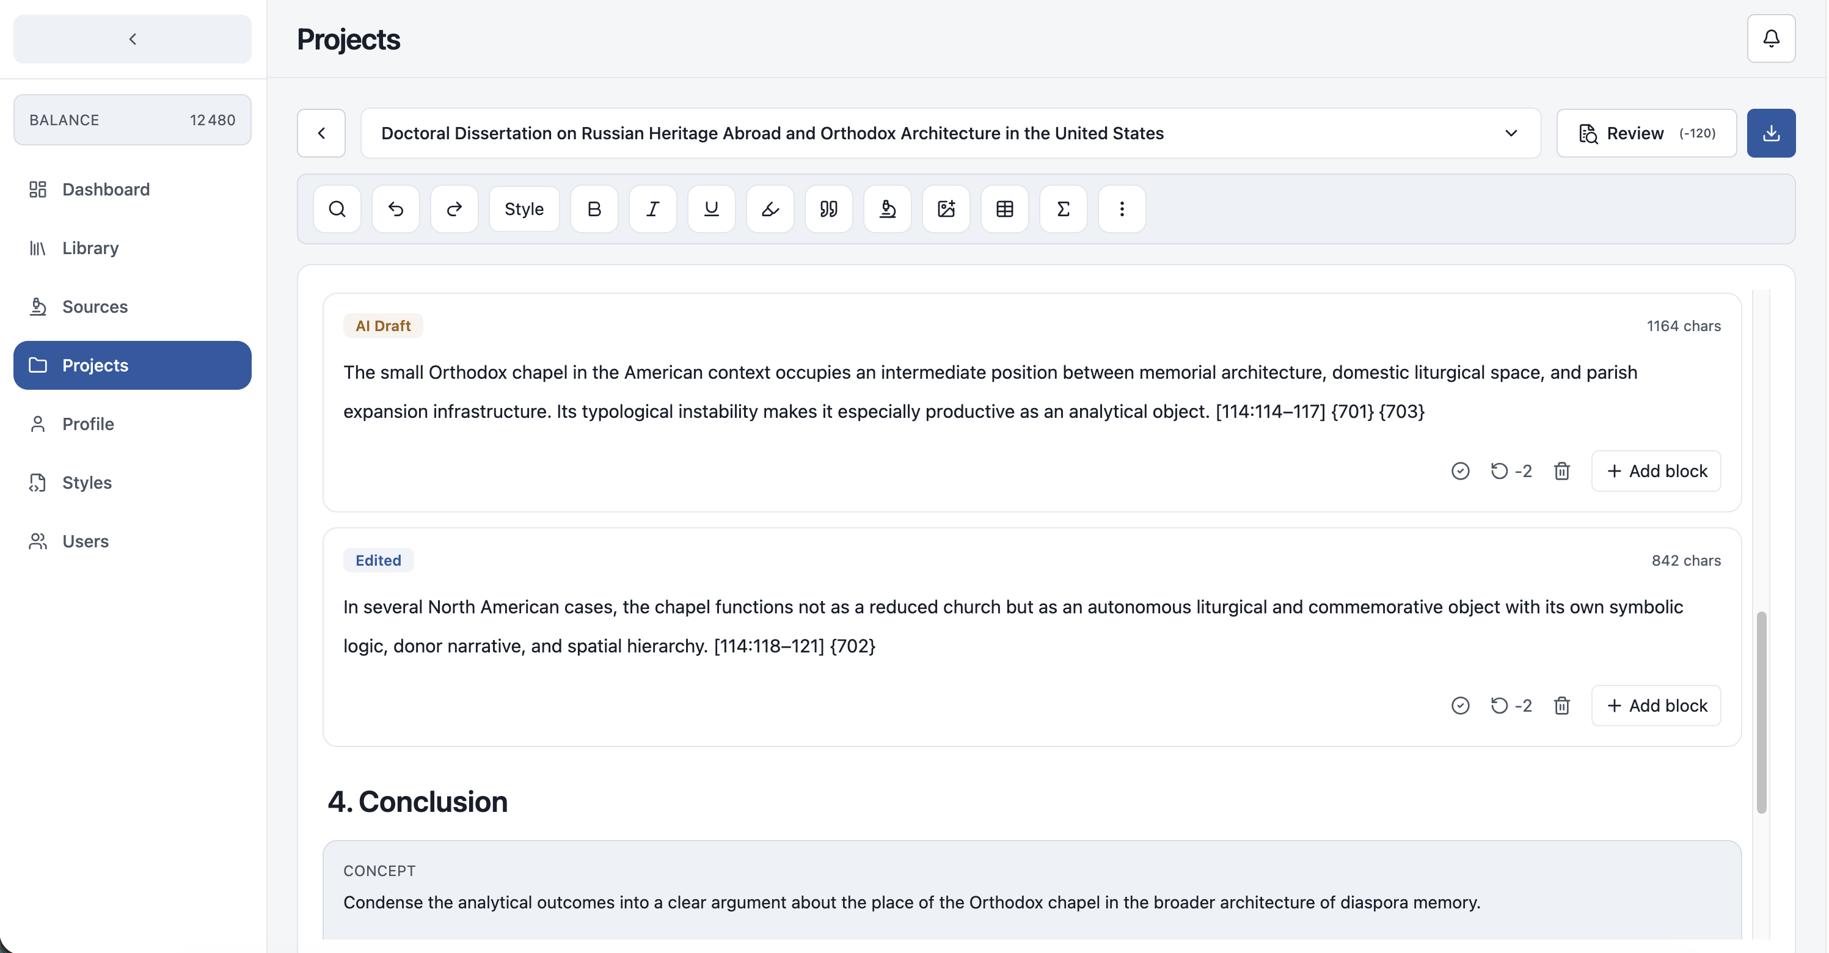1829x953 pixels.
Task: Add block below the AI Draft
Action: (x=1656, y=471)
